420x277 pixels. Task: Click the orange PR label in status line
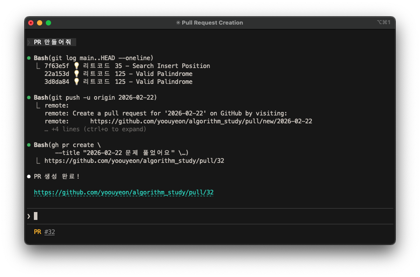(x=37, y=232)
